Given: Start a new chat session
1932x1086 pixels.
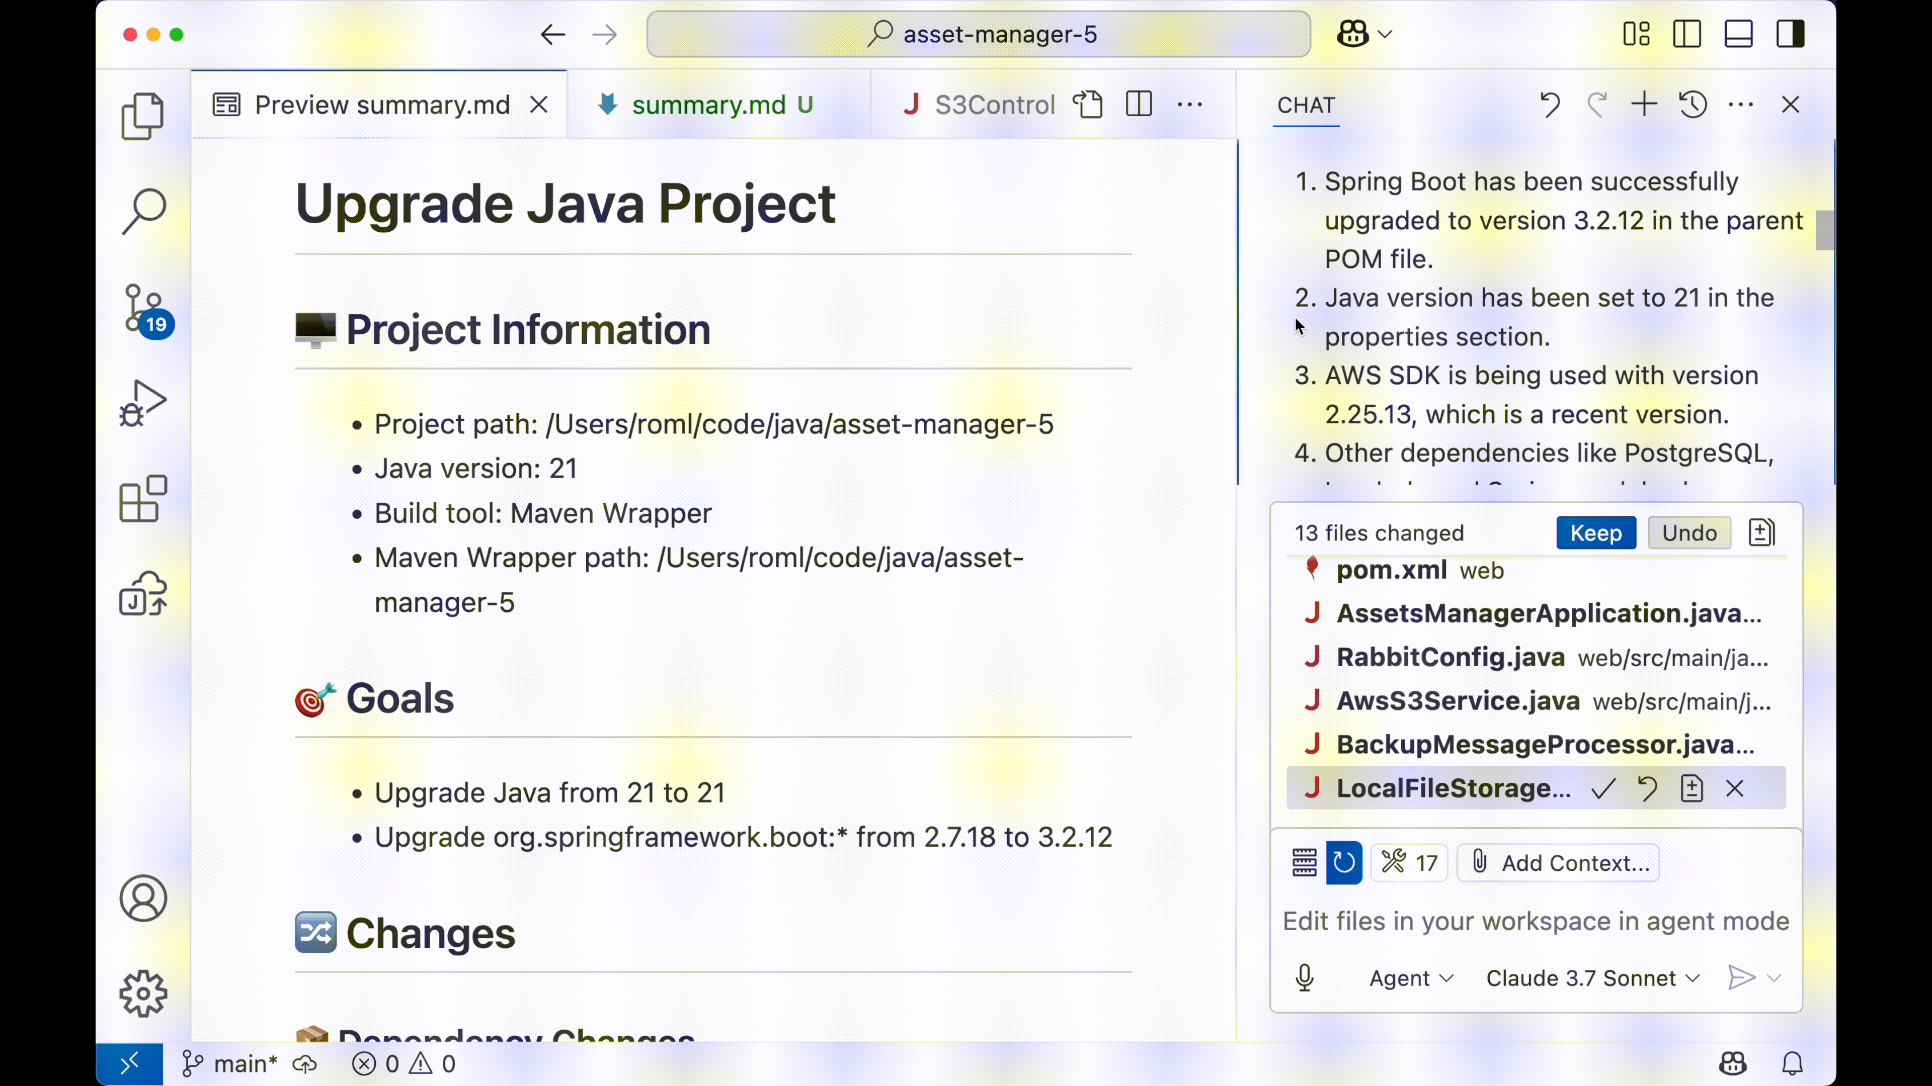Looking at the screenshot, I should pos(1644,105).
